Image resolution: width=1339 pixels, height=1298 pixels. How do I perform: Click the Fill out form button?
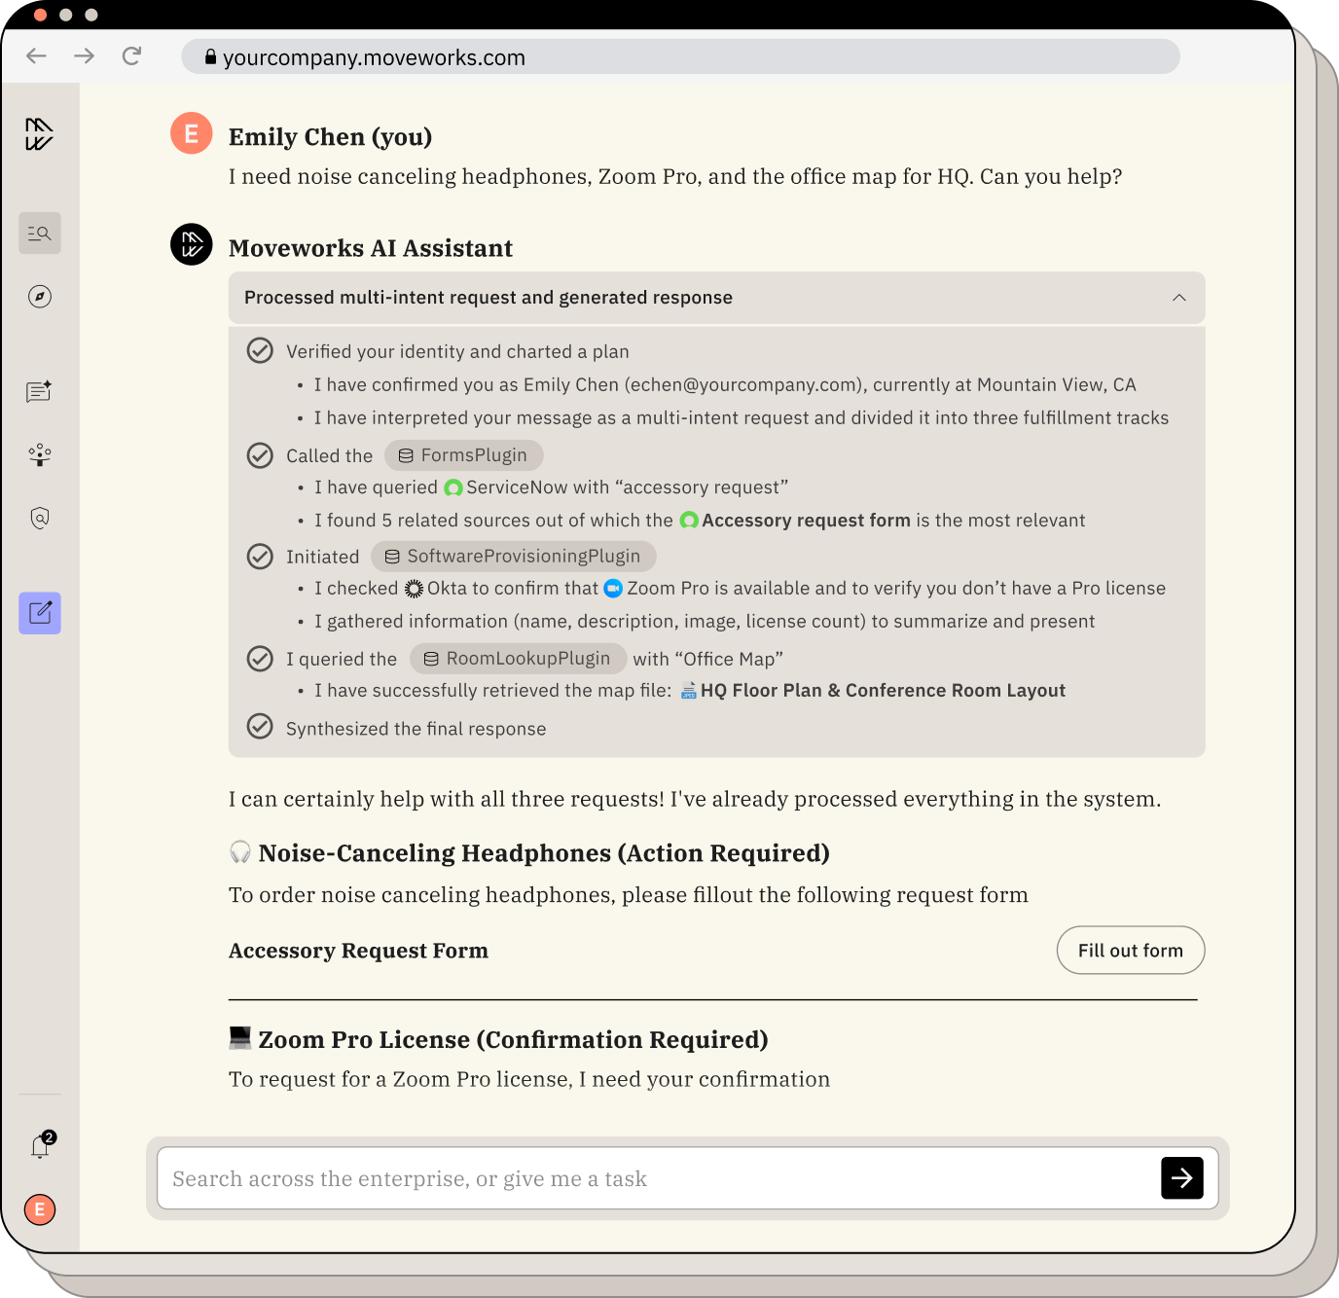pyautogui.click(x=1130, y=951)
